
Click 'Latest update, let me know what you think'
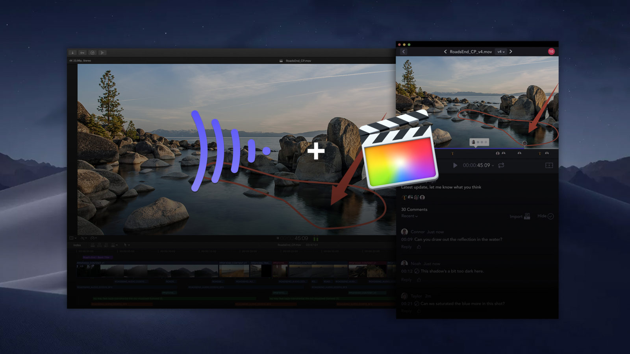441,187
